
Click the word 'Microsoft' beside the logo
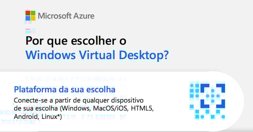54,16
